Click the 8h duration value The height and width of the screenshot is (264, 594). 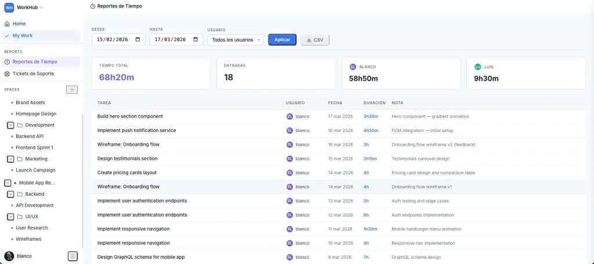[x=366, y=215]
